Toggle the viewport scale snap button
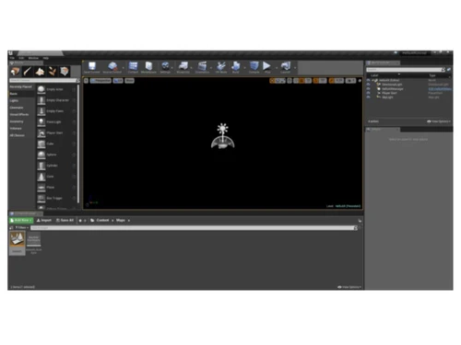The width and height of the screenshot is (461, 345). [x=332, y=81]
